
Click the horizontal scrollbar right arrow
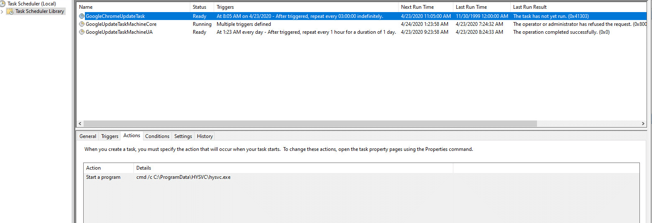point(643,124)
